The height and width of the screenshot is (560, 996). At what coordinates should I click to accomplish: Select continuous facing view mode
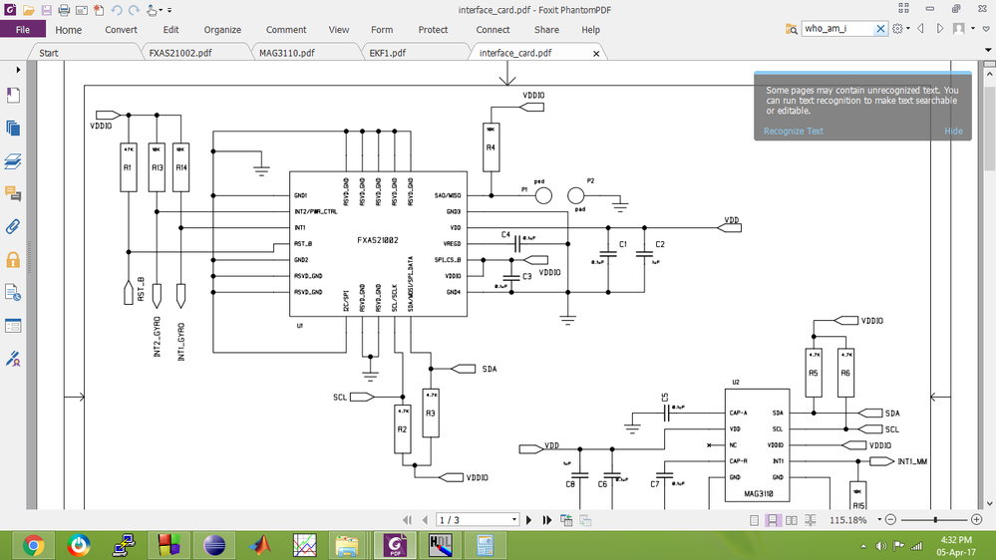pyautogui.click(x=811, y=520)
